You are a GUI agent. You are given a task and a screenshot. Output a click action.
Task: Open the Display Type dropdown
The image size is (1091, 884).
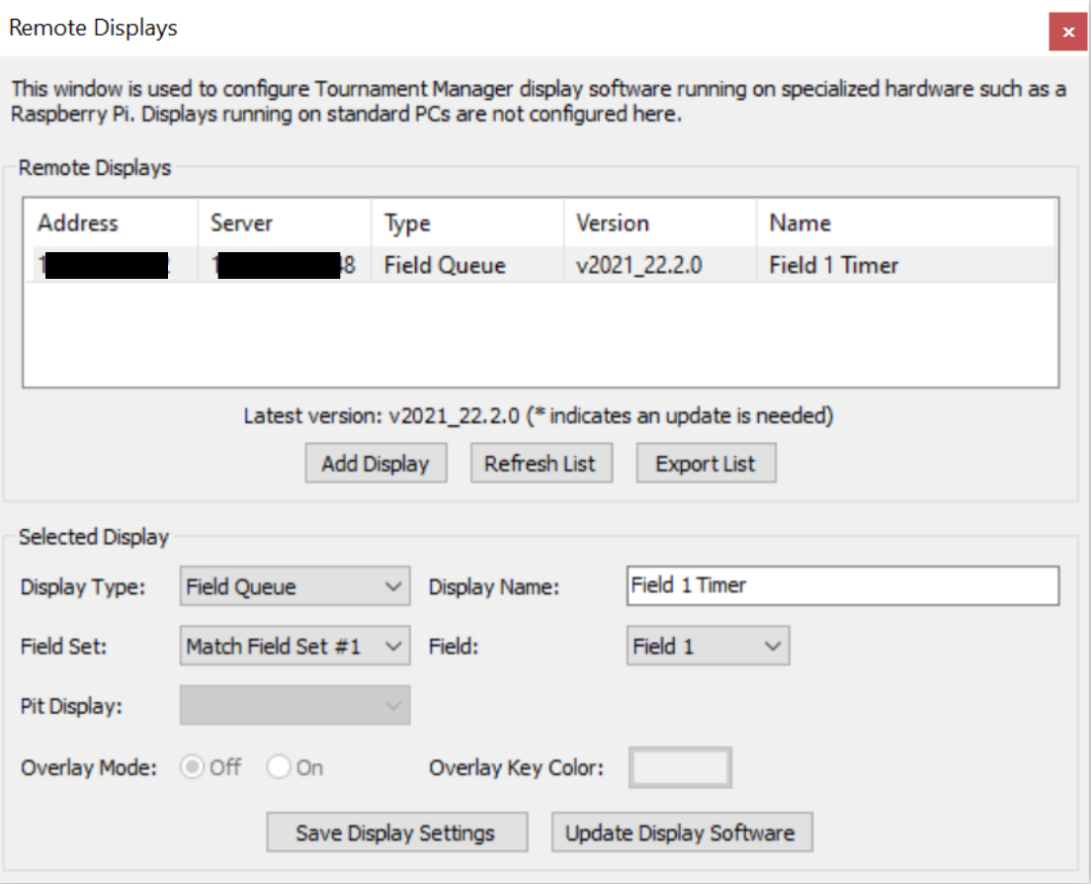coord(294,585)
